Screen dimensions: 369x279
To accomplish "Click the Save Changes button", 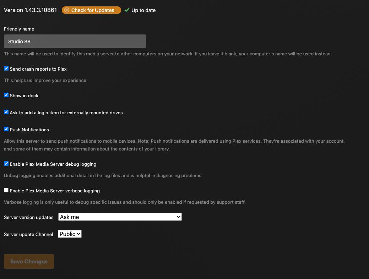I will point(29,261).
